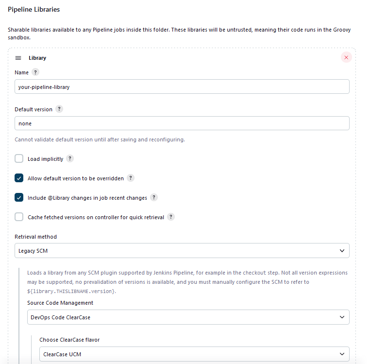
Task: Uncheck Include @Library changes in job
Action: (x=19, y=198)
